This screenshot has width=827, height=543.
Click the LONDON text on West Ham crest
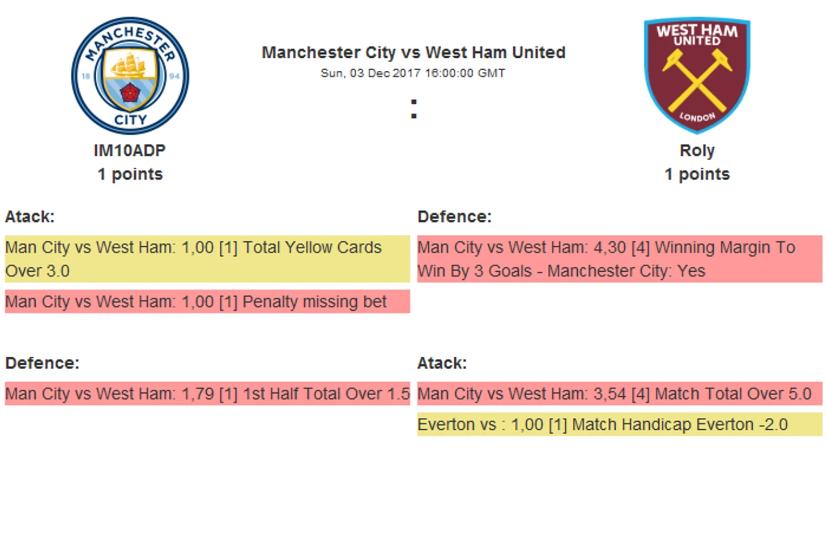(x=697, y=117)
